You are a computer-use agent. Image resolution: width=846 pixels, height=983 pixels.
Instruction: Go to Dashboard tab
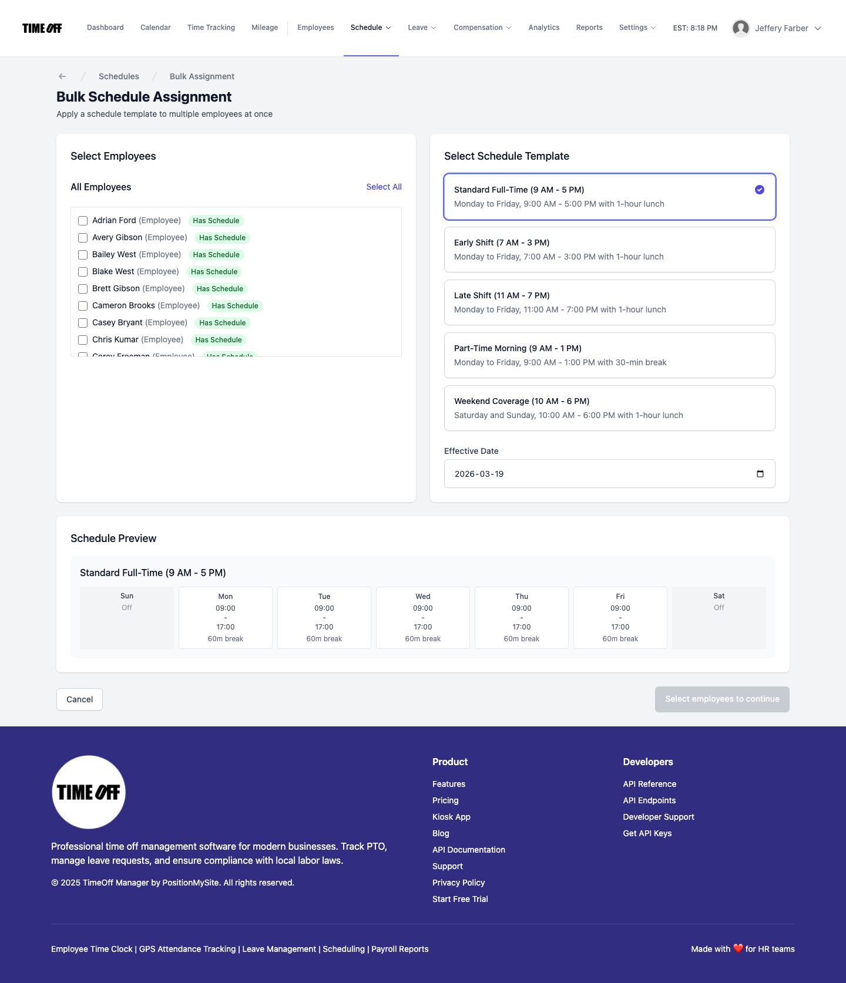(105, 28)
